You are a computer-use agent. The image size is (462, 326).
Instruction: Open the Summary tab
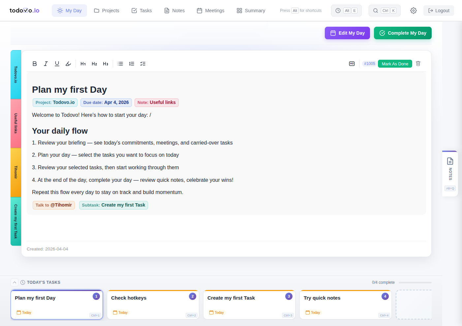251,11
